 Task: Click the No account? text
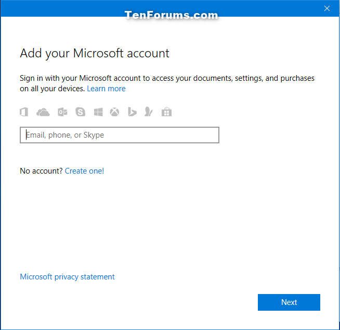pyautogui.click(x=41, y=171)
